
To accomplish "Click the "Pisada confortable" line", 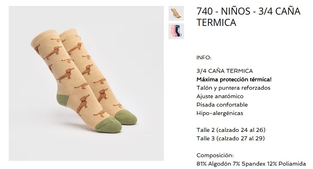I will pyautogui.click(x=222, y=105).
